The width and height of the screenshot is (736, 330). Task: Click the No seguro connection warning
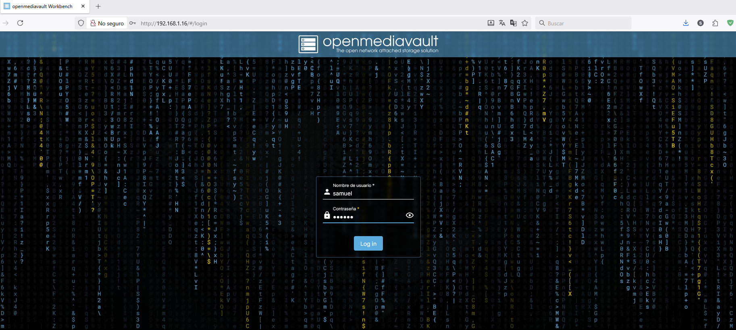point(107,23)
